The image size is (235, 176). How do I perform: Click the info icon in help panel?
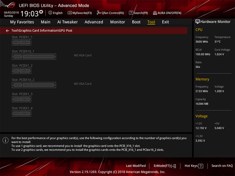[x=6, y=140]
